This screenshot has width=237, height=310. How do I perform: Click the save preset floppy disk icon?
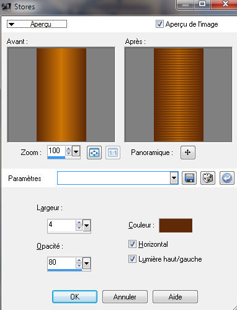tap(189, 178)
